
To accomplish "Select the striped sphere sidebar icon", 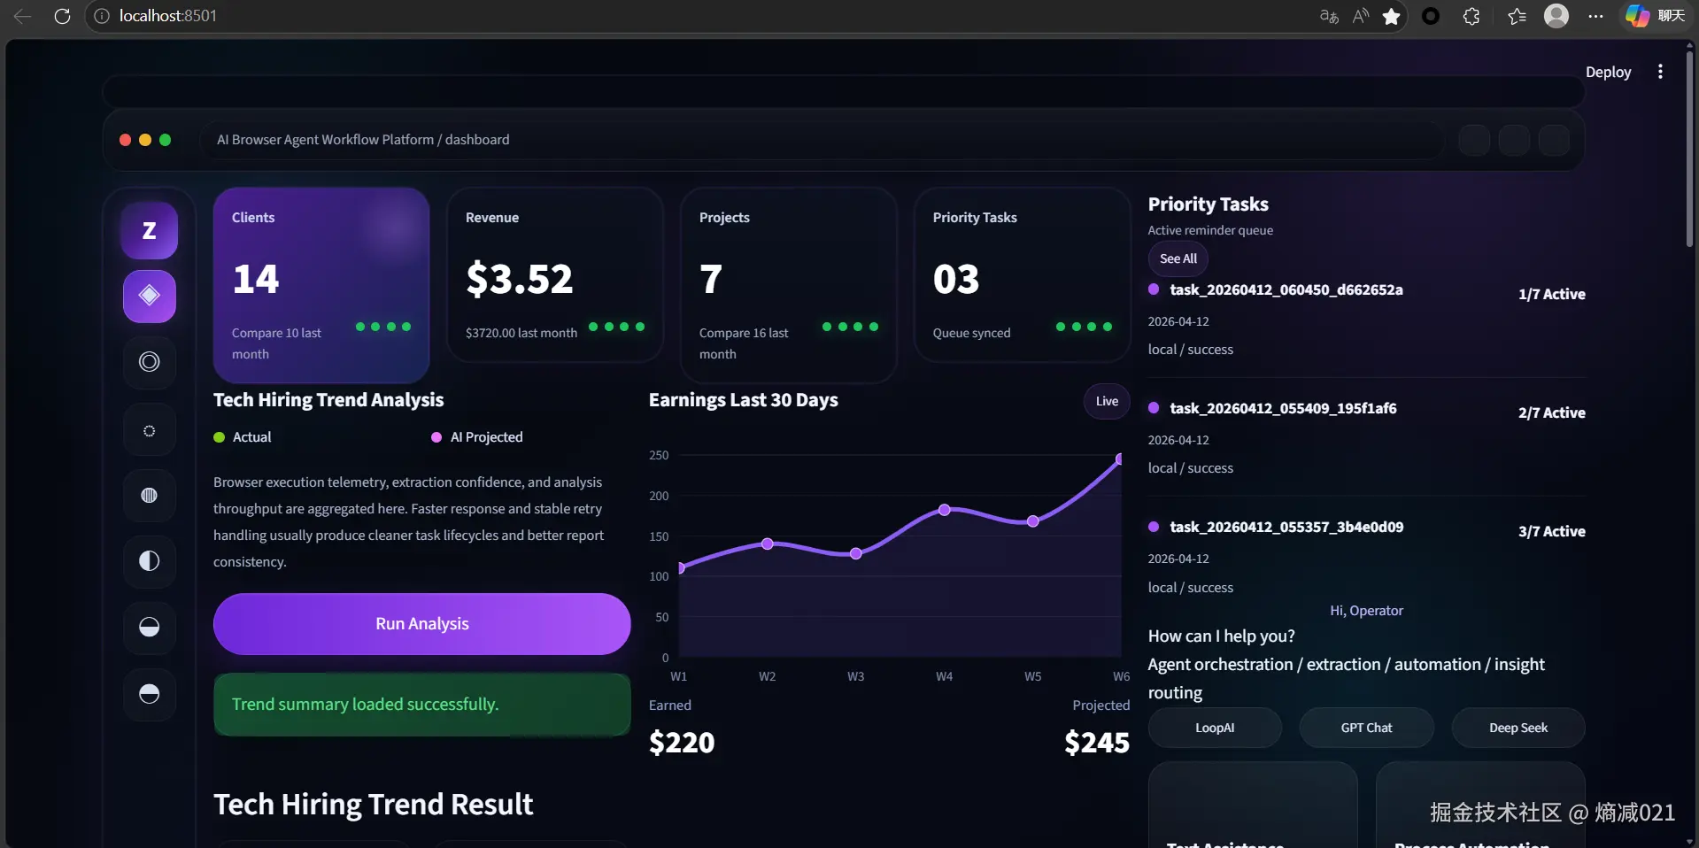I will point(148,496).
